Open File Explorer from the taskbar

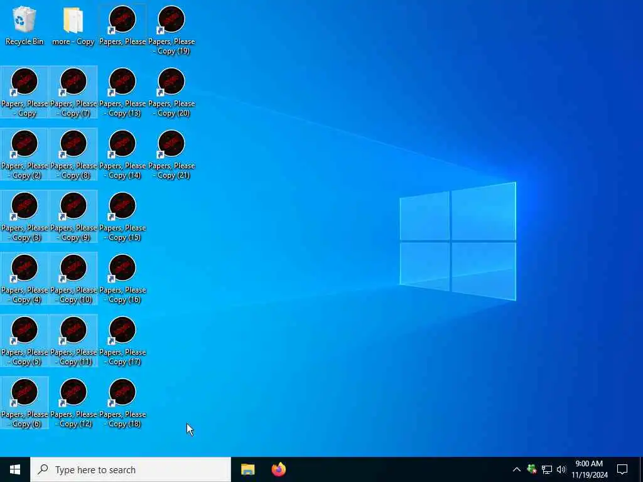click(x=247, y=469)
